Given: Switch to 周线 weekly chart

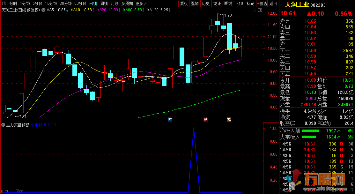Looking at the screenshot, I should click(x=104, y=4).
